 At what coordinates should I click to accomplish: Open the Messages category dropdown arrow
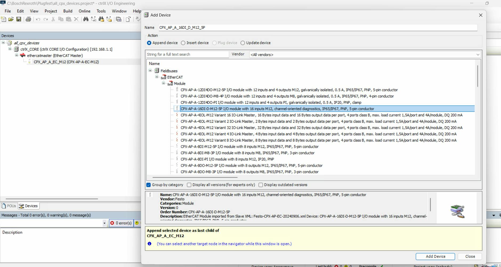coord(104,223)
